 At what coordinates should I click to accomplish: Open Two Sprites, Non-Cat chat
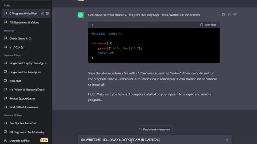tap(26, 123)
